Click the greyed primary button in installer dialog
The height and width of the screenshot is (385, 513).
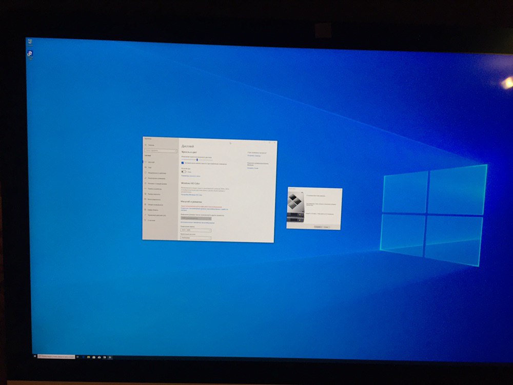coord(318,227)
